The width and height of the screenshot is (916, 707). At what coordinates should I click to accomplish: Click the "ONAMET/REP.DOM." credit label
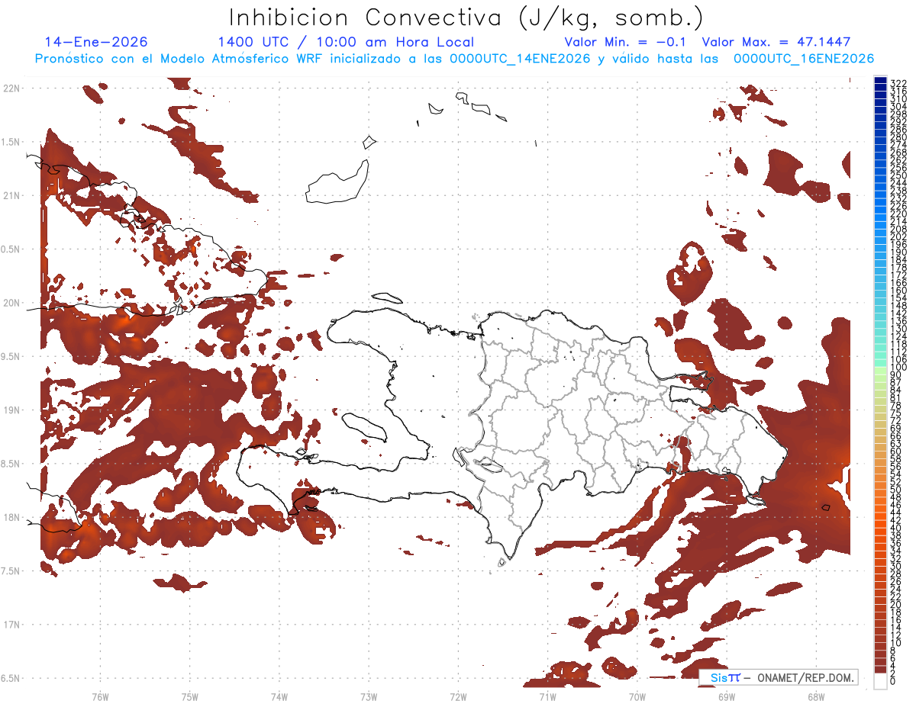click(x=806, y=677)
